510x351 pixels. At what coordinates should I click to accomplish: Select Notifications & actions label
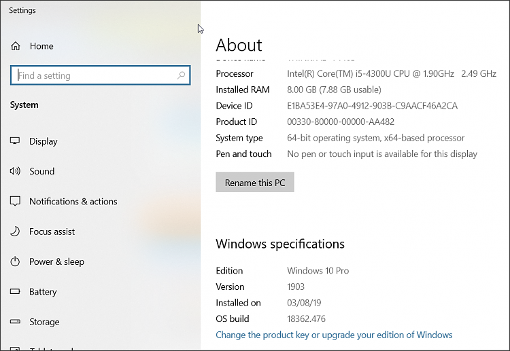point(73,202)
